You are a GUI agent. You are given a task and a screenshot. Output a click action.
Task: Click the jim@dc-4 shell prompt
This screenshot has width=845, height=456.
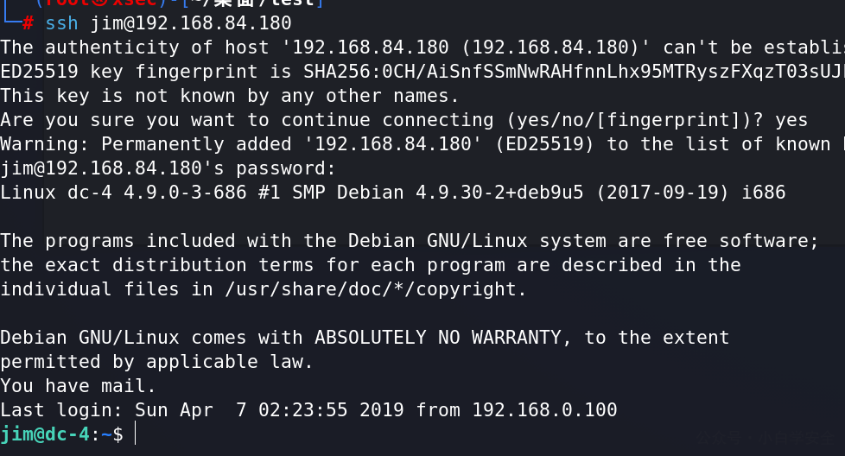point(45,434)
